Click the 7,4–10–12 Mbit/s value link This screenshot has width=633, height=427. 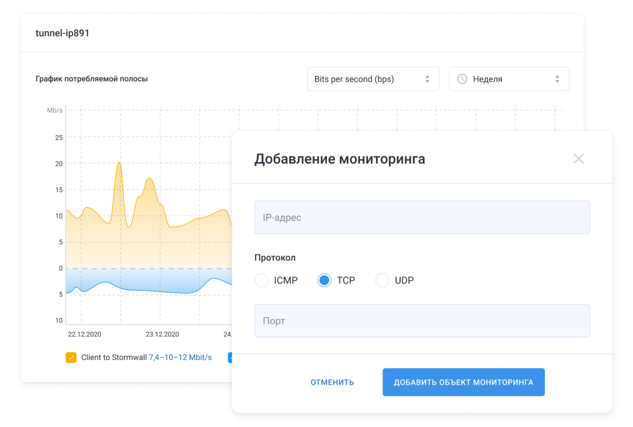click(x=180, y=357)
